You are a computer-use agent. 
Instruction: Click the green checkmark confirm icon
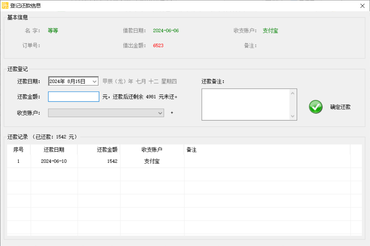point(316,107)
